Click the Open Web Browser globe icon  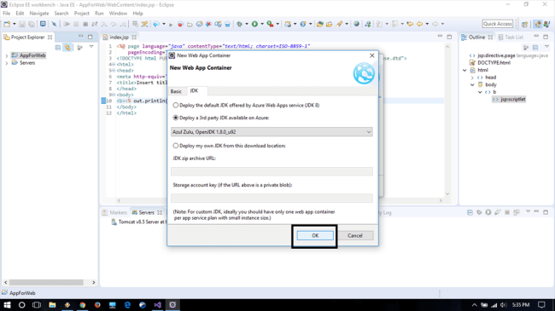(356, 24)
